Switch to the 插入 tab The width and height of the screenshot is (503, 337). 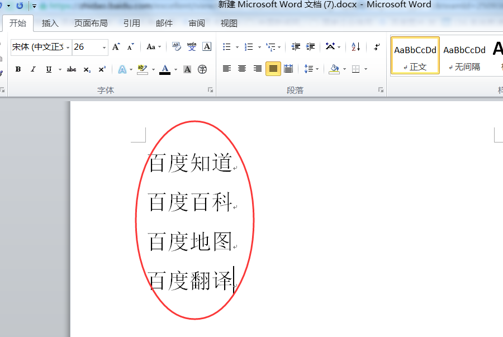pos(50,23)
